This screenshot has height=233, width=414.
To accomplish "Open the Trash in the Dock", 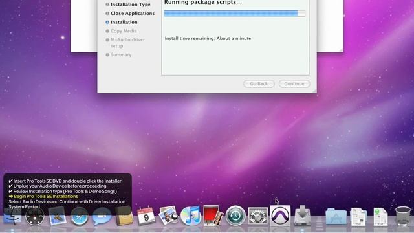I will pyautogui.click(x=403, y=216).
